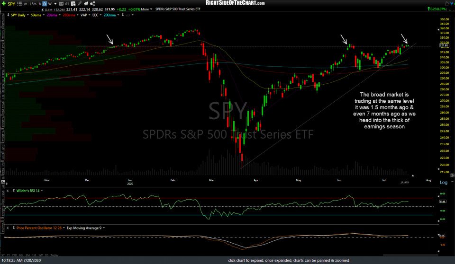Open the timeframe dropdown arrow after W
This screenshot has width=455, height=264.
pyautogui.click(x=55, y=4)
